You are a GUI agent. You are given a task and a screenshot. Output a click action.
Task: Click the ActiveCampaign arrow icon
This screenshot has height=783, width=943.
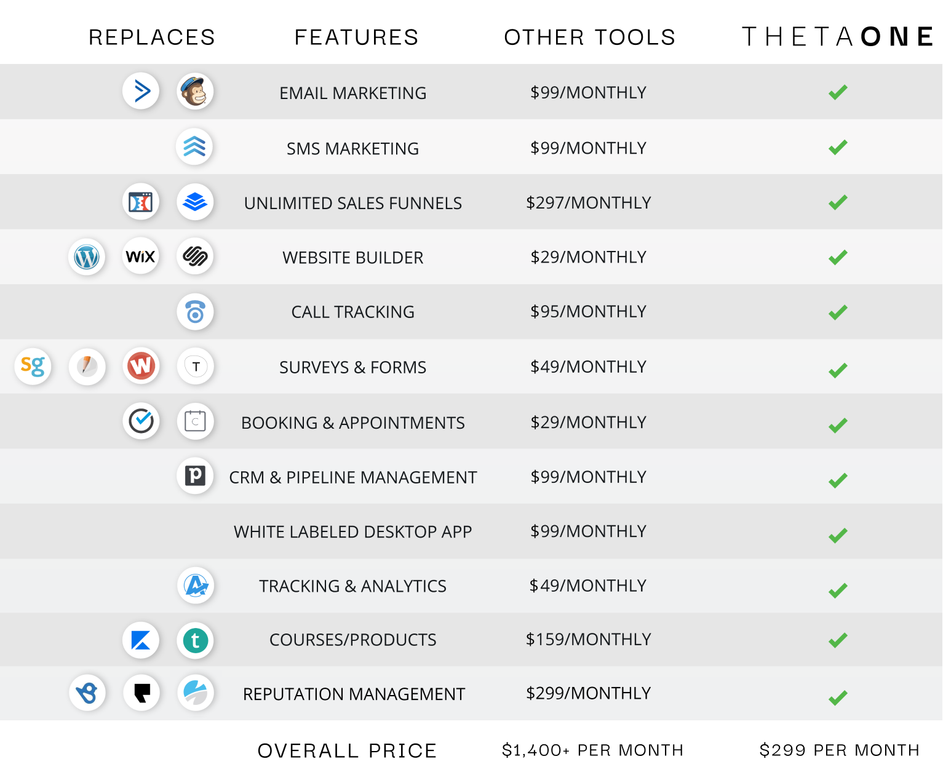coord(141,92)
